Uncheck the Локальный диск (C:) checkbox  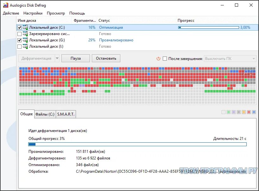pos(20,27)
